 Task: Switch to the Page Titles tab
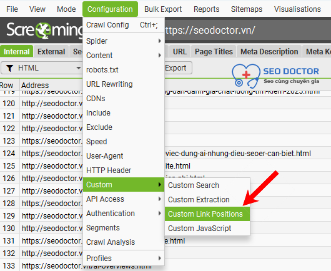point(214,51)
